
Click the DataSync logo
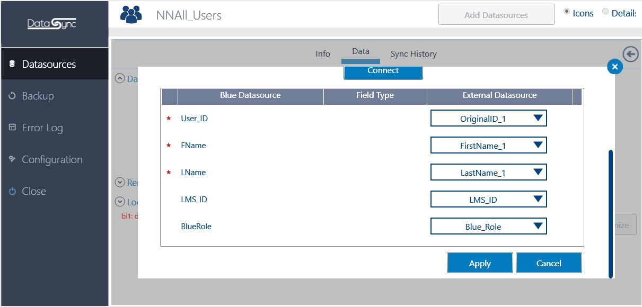pyautogui.click(x=52, y=24)
